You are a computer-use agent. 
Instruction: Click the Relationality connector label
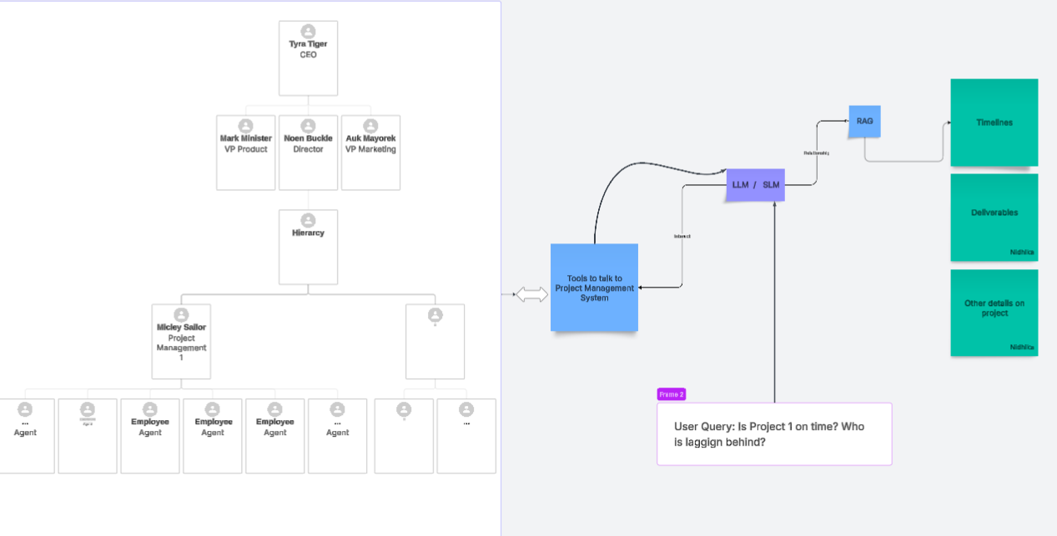click(816, 153)
